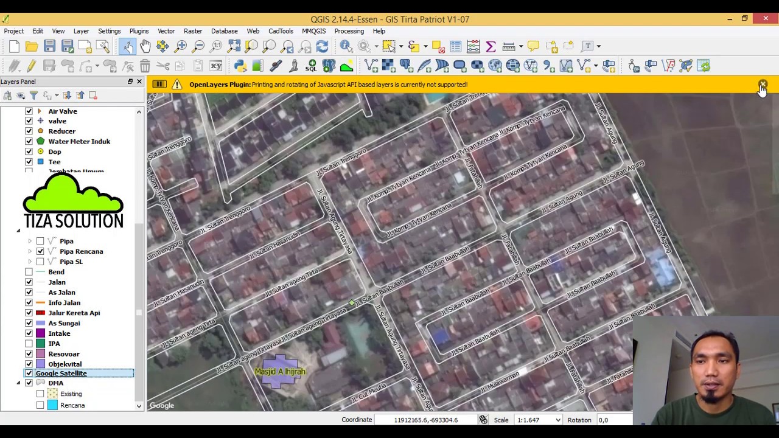Open the Scale dropdown

tap(557, 420)
